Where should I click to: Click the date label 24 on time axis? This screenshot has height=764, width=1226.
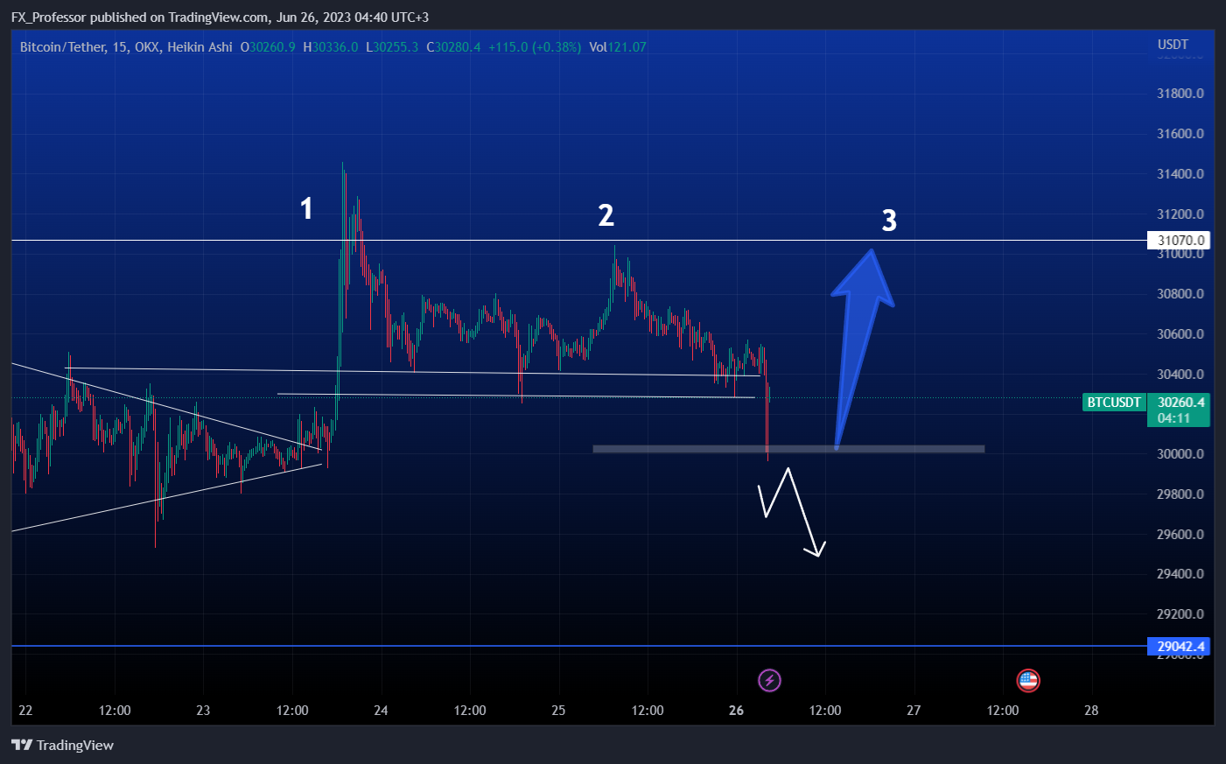pos(381,711)
